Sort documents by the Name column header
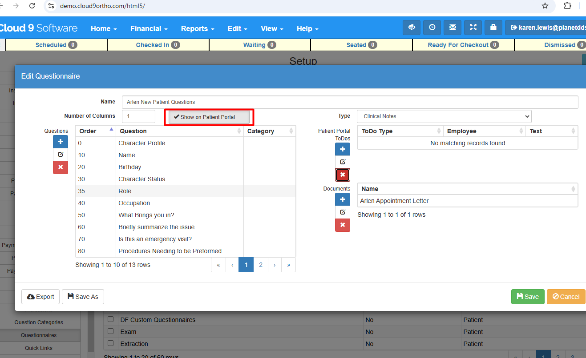This screenshot has width=586, height=358. (468, 189)
